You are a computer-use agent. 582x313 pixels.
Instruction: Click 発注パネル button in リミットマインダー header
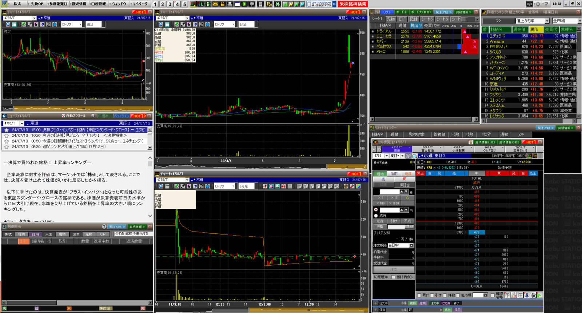[545, 128]
